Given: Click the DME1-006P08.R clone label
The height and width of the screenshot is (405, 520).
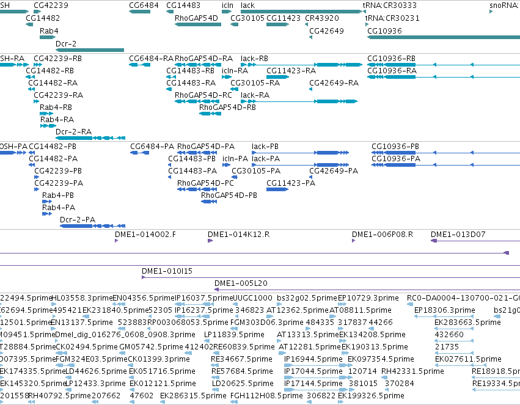Looking at the screenshot, I should [x=383, y=235].
